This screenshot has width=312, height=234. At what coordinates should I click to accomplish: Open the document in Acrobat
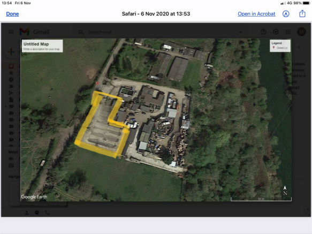pos(256,14)
